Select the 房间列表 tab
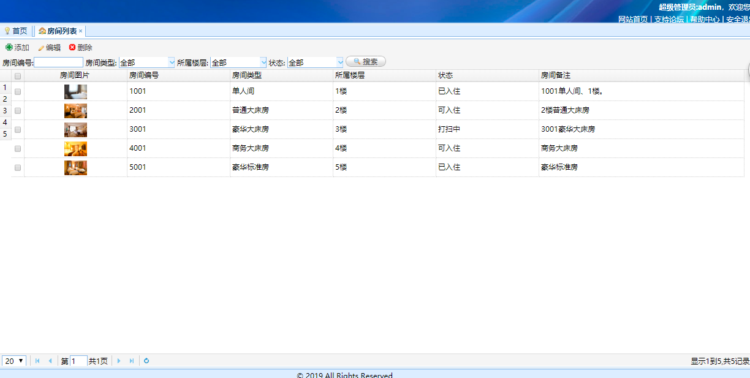 tap(60, 31)
